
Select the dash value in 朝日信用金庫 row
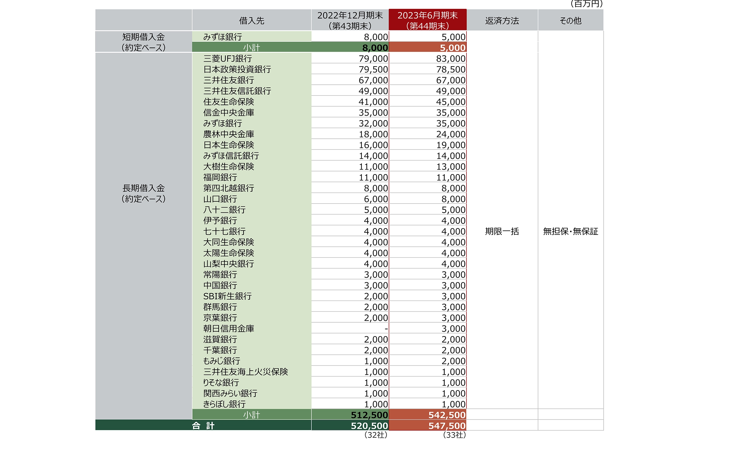click(386, 329)
